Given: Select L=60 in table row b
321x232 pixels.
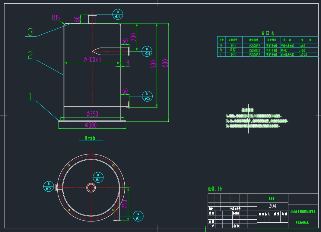Looking at the screenshot, I should (302, 50).
